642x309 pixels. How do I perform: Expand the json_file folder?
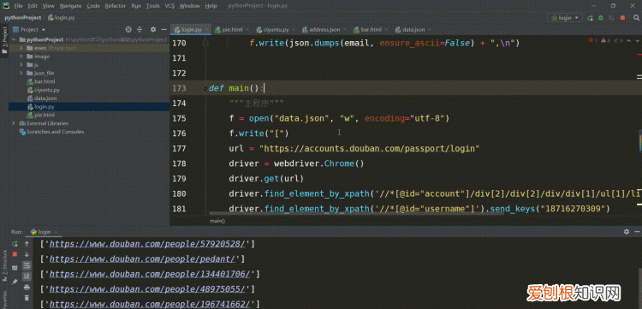coord(21,74)
